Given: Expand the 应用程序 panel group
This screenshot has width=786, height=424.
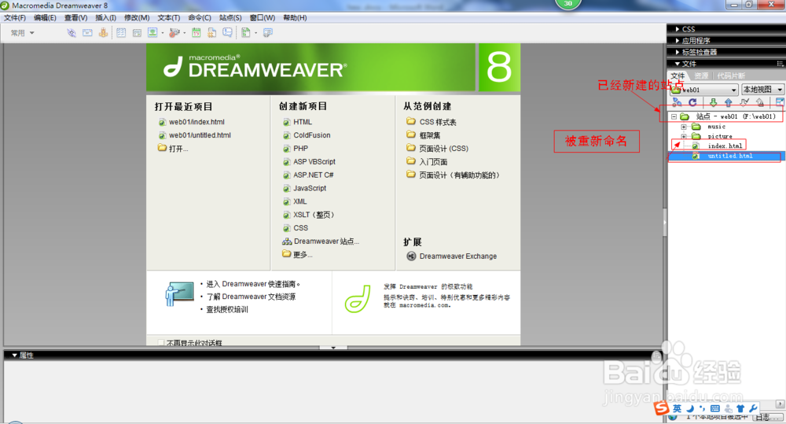Looking at the screenshot, I should [678, 41].
